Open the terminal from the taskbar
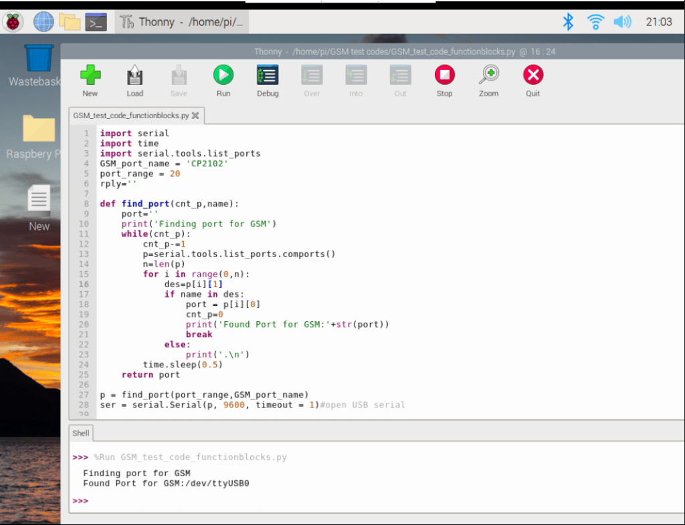The image size is (685, 525). 96,22
